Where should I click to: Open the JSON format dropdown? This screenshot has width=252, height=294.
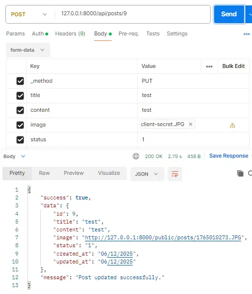click(147, 174)
